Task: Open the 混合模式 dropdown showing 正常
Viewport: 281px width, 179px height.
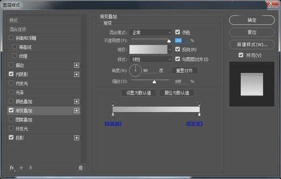Action: 151,33
